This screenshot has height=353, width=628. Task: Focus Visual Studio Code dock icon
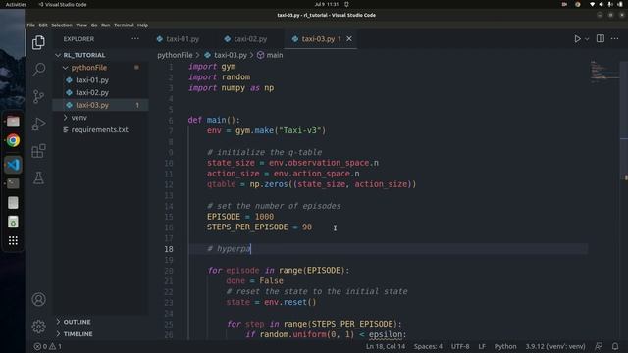tap(13, 165)
